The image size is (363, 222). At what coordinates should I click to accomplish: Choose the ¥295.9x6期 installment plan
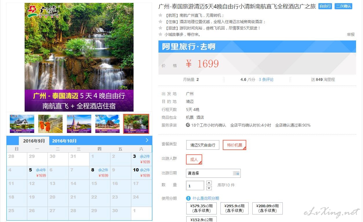(x=234, y=208)
